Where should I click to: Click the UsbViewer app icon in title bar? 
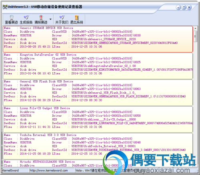point(5,7)
